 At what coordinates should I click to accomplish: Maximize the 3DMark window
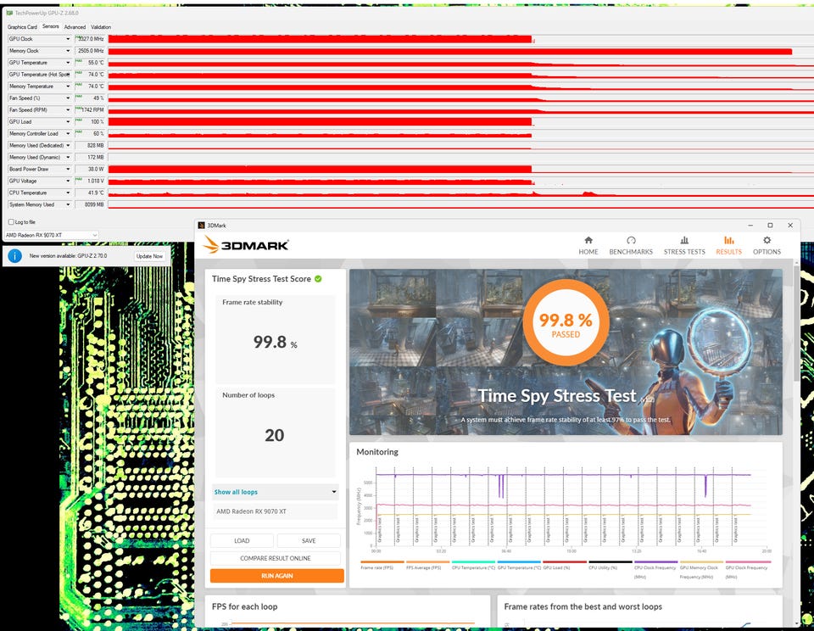[x=771, y=226]
